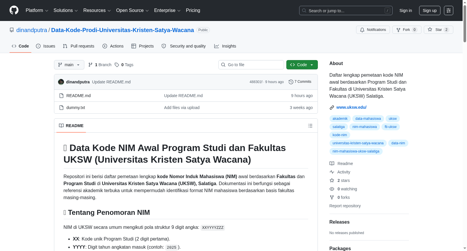Click the star icon on Star button
The image size is (467, 251).
pyautogui.click(x=430, y=29)
